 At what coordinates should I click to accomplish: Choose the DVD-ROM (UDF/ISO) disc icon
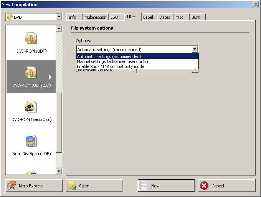tap(31, 73)
